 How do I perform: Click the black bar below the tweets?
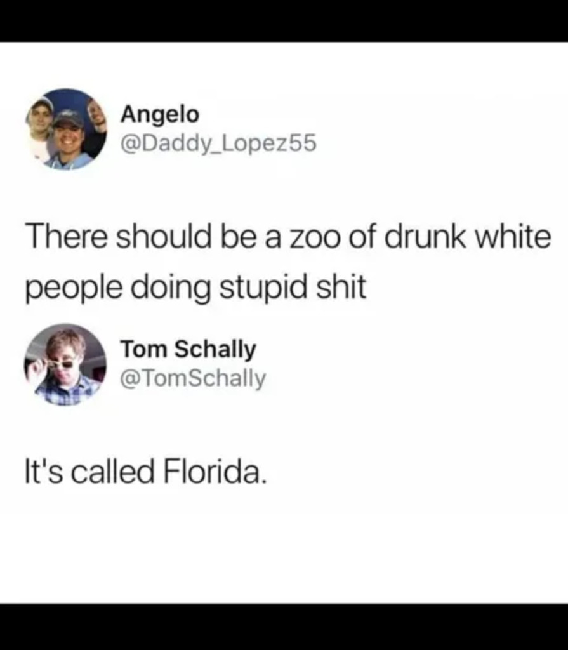coord(284,627)
